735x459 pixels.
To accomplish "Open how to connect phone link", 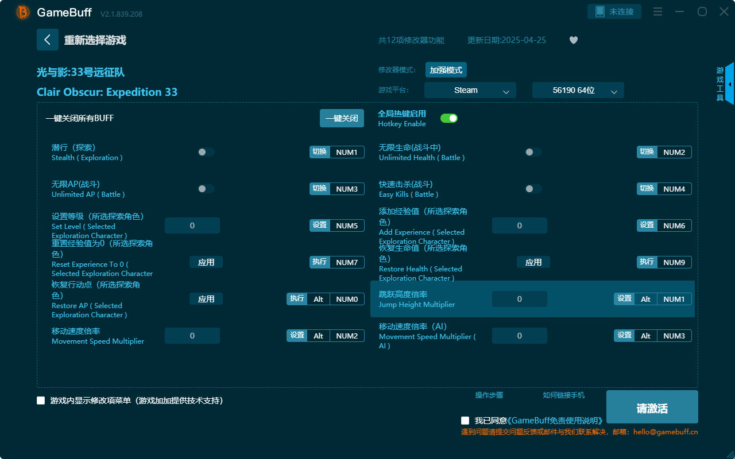I will tap(563, 395).
